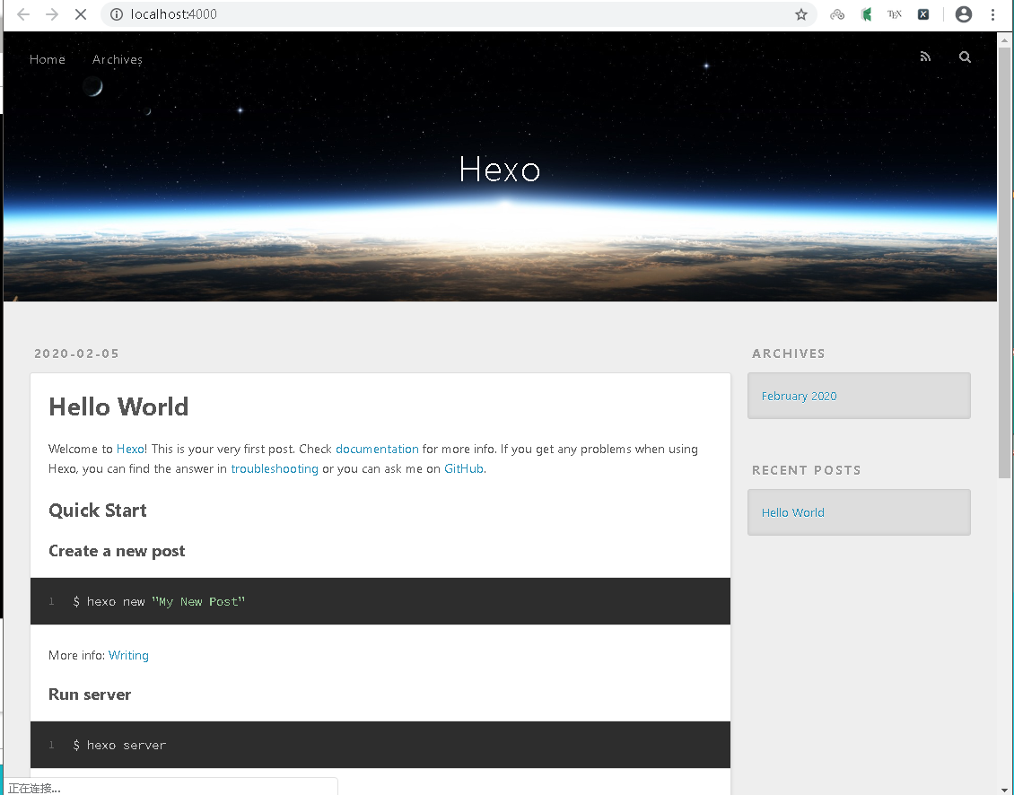This screenshot has height=795, width=1014.
Task: Open the blog search magnifier icon
Action: (965, 57)
